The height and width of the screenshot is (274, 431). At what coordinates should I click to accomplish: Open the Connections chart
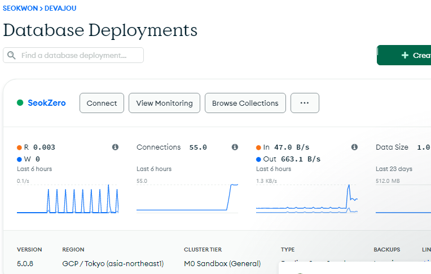point(187,198)
